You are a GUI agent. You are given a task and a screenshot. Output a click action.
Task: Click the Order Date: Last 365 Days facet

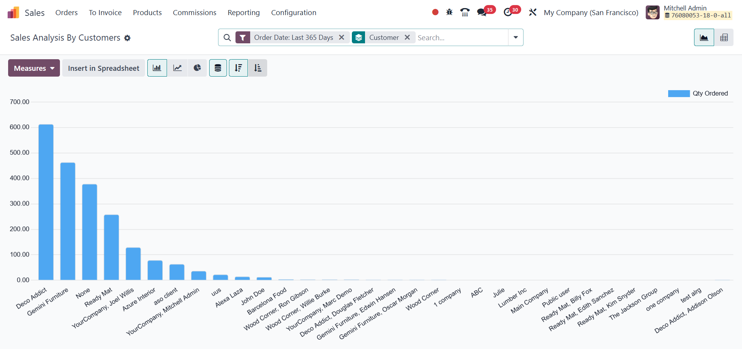[x=293, y=38]
